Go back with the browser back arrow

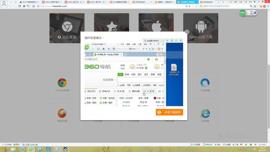(x=10, y=6)
